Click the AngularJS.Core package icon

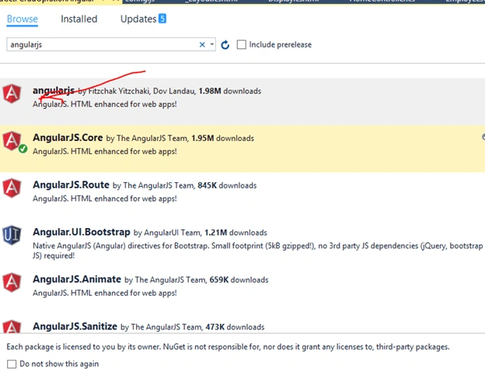(12, 141)
